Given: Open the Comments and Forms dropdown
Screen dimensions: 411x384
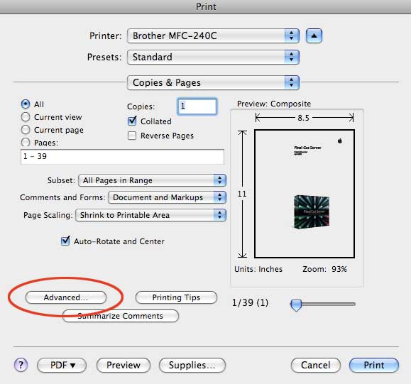Looking at the screenshot, I should 167,197.
